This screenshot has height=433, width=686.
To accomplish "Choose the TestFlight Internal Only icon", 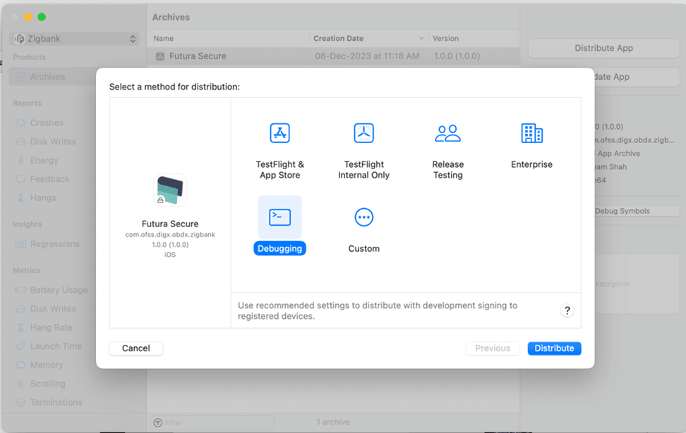I will pos(363,133).
